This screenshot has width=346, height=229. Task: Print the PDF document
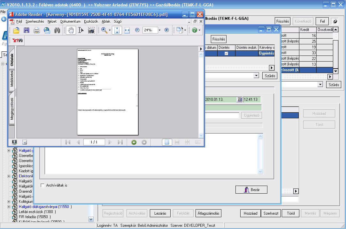pos(37,30)
